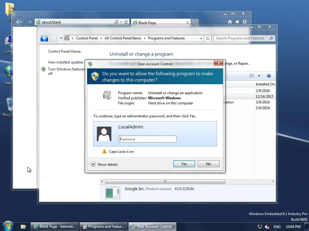Viewport: 309px width, 231px height.
Task: Select the Blank Page tab in Internet Explorer
Action: [x=159, y=22]
